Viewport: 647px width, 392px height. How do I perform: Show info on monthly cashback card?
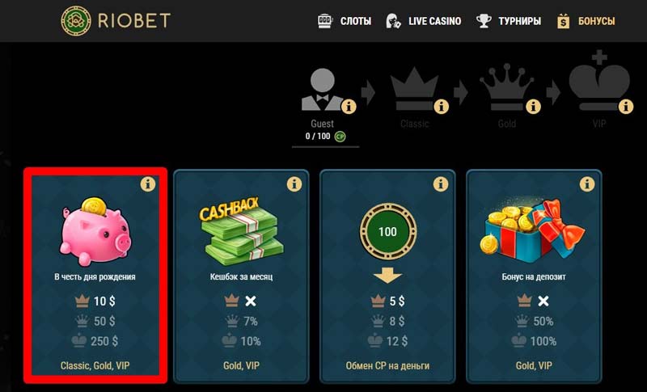pyautogui.click(x=294, y=183)
